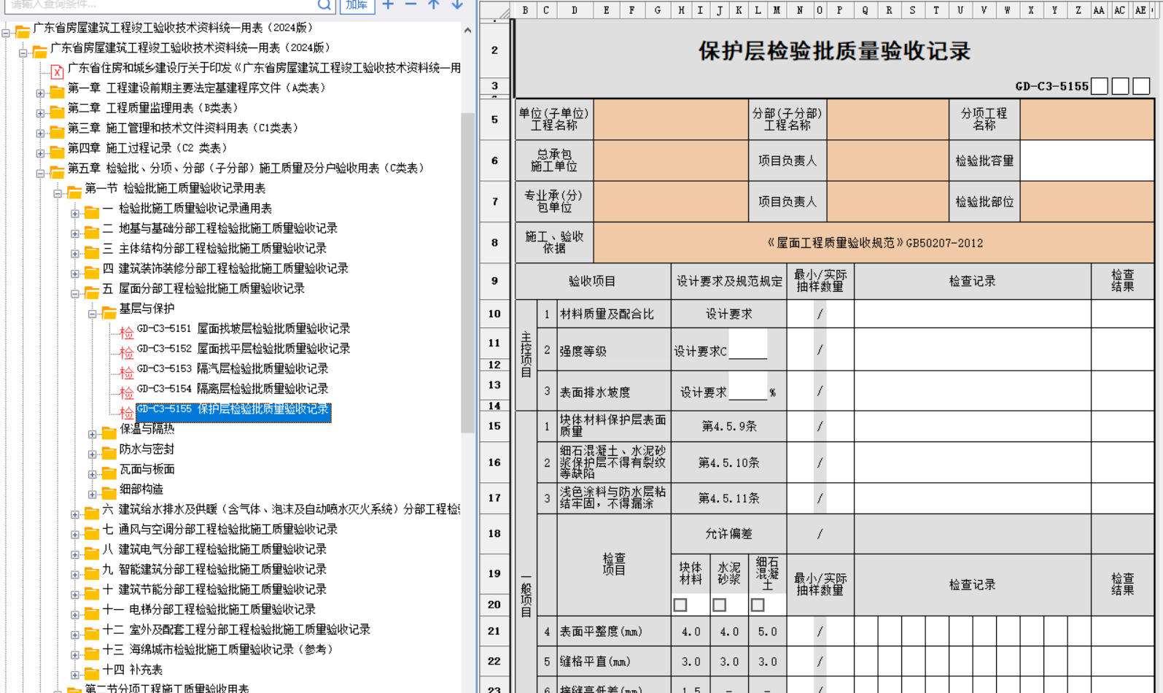Click the minus icon in tree toolbar

(411, 5)
